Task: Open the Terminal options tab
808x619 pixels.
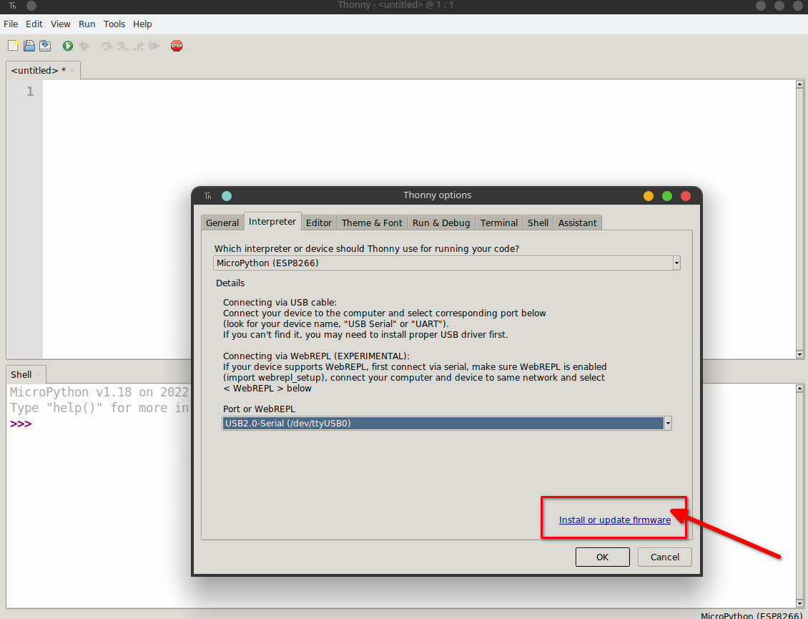Action: (x=499, y=223)
